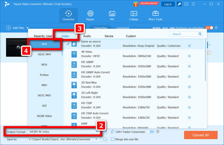Open settings gear for Same as source

tap(189, 46)
